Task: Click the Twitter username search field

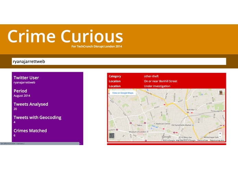Action: (119, 61)
